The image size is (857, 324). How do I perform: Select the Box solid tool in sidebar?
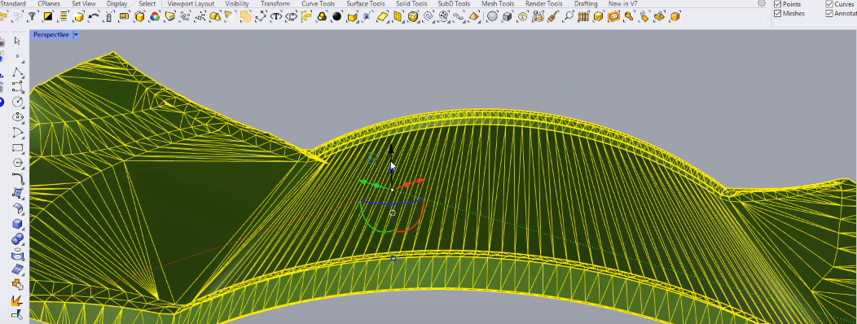(x=17, y=224)
